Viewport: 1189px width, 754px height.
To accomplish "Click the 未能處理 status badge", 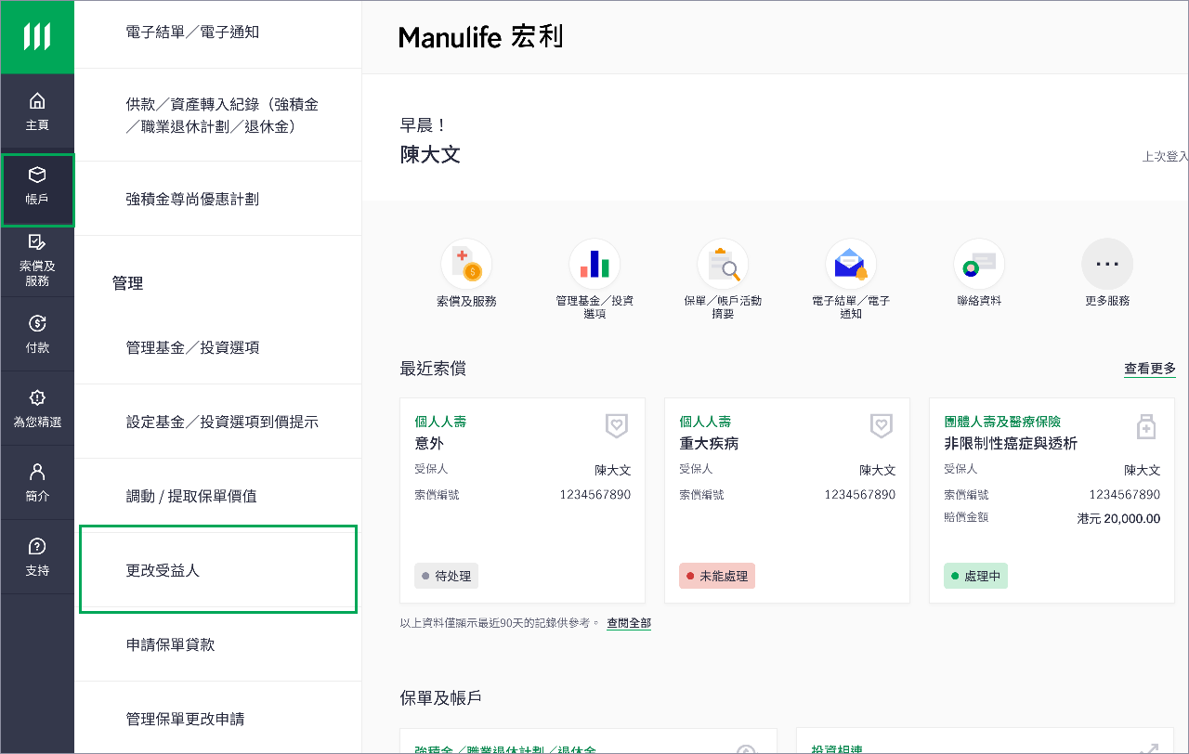I will pyautogui.click(x=717, y=576).
